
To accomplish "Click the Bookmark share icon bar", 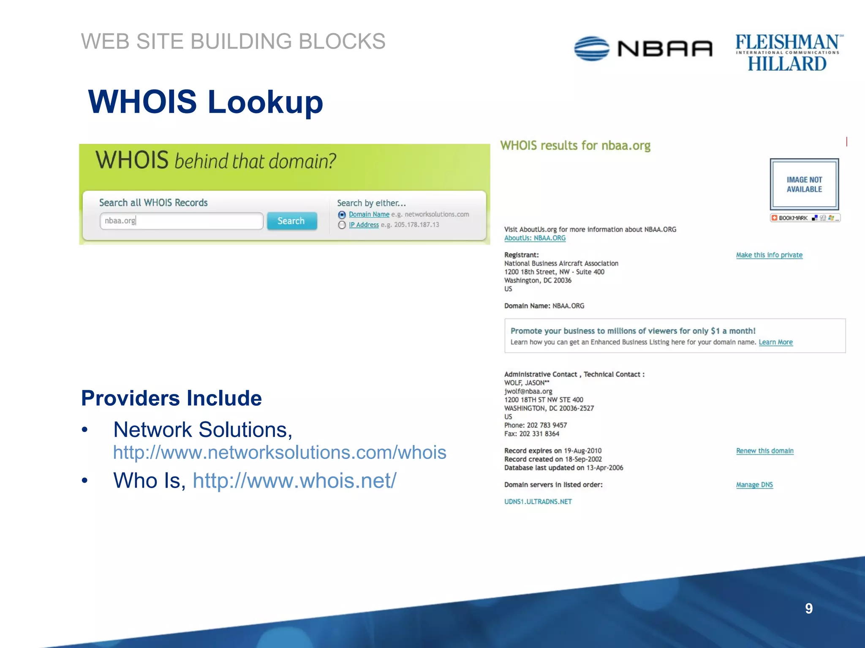I will (x=805, y=218).
